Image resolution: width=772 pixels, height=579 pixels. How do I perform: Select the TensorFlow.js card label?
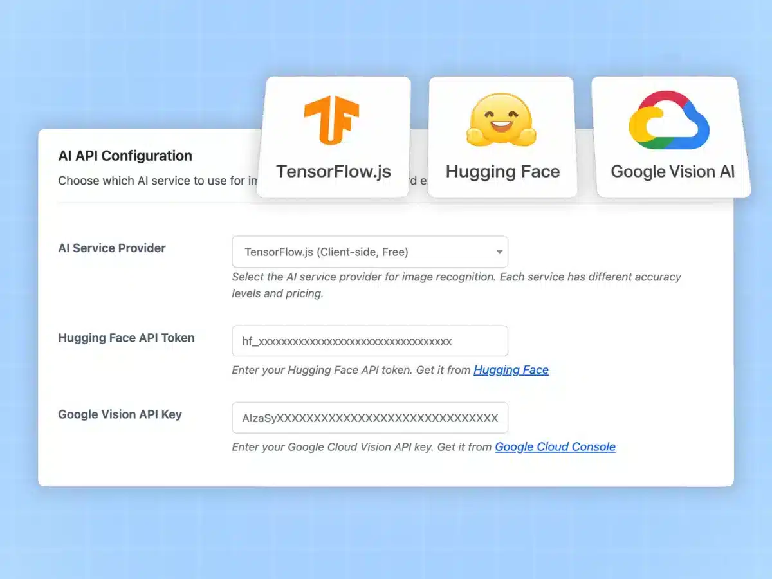click(333, 172)
